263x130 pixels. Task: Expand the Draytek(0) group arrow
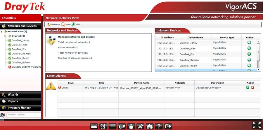pyautogui.click(x=5, y=36)
